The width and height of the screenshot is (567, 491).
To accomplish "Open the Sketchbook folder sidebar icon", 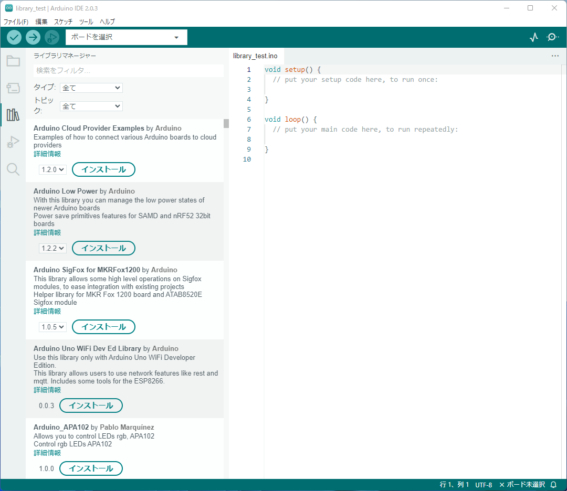I will pos(13,61).
